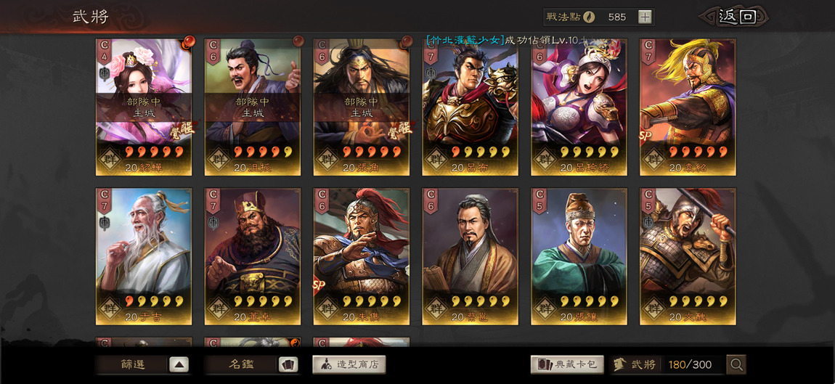The width and height of the screenshot is (835, 384).
Task: Open the 篩選 filter label
Action: (x=133, y=365)
